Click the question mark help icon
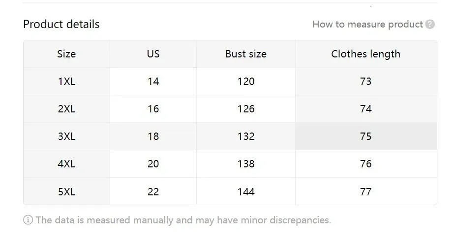 click(430, 25)
